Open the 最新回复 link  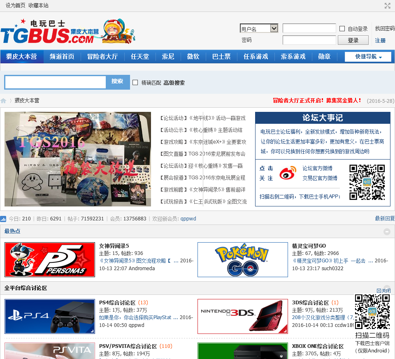coord(385,218)
